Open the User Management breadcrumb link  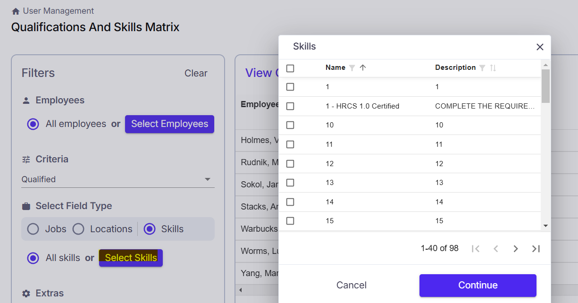[x=59, y=11]
